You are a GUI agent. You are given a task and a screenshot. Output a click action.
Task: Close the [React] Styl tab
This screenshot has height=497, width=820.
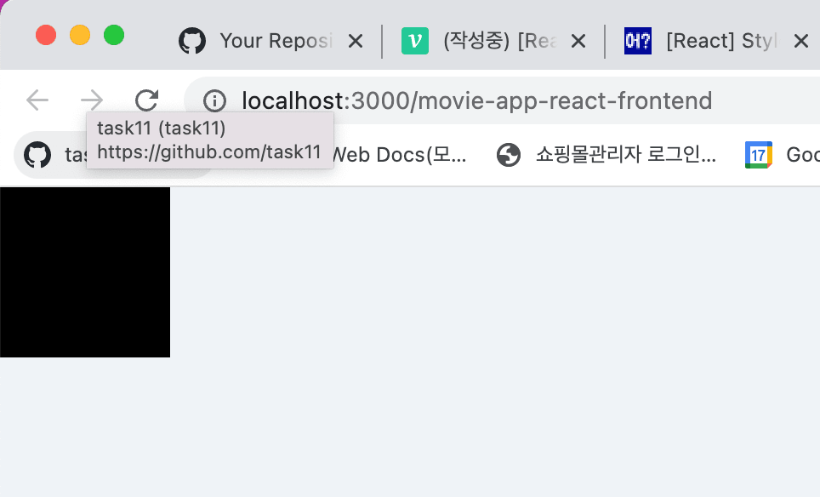(x=801, y=41)
